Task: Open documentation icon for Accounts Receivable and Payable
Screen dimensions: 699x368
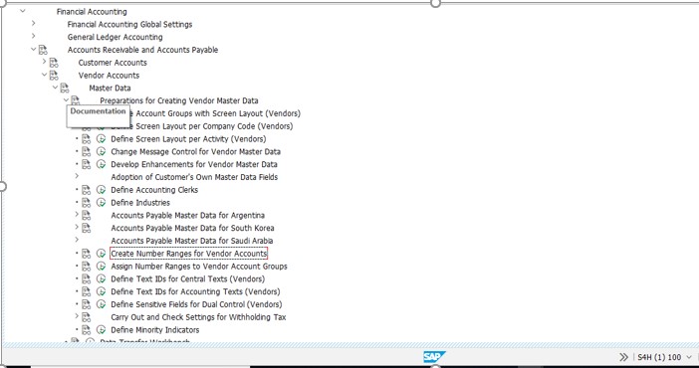Action: 43,50
